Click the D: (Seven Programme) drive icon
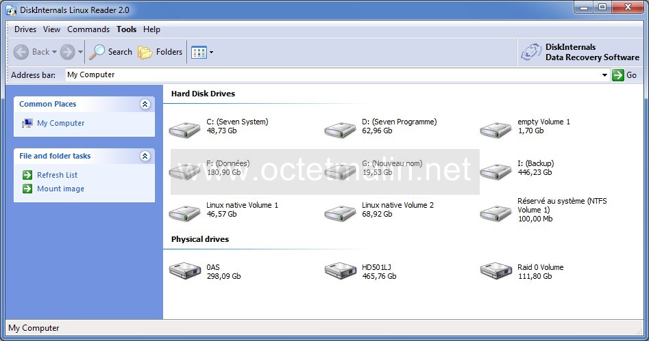The image size is (649, 341). coord(340,130)
